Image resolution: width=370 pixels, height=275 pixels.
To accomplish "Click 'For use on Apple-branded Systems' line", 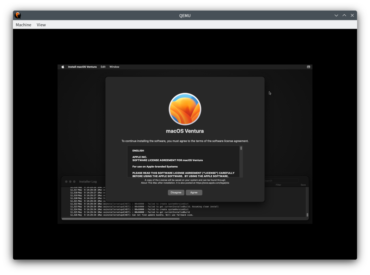I will click(x=155, y=167).
